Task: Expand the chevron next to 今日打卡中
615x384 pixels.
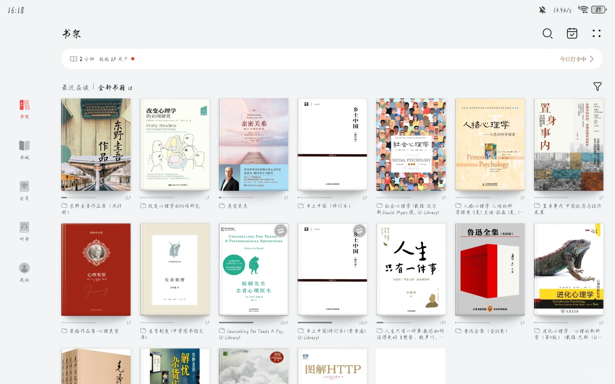Action: (592, 59)
